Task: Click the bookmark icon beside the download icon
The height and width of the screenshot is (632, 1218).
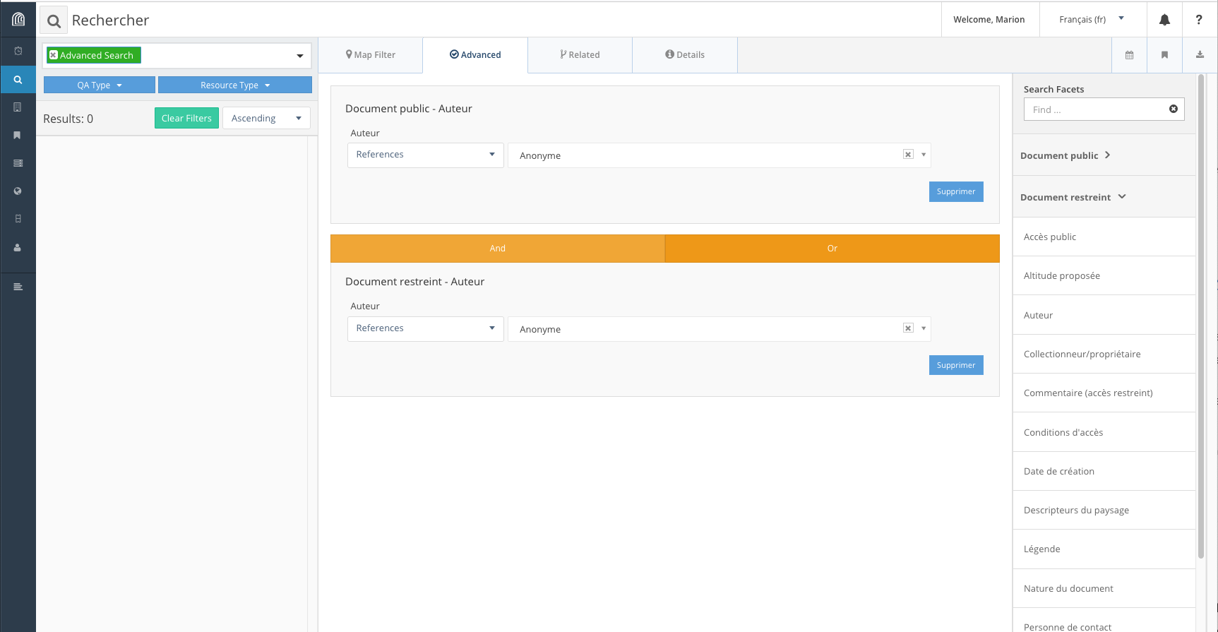Action: tap(1164, 55)
